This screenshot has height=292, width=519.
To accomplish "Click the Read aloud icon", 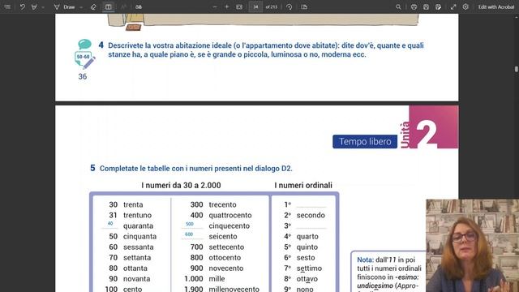I will 123,6.
